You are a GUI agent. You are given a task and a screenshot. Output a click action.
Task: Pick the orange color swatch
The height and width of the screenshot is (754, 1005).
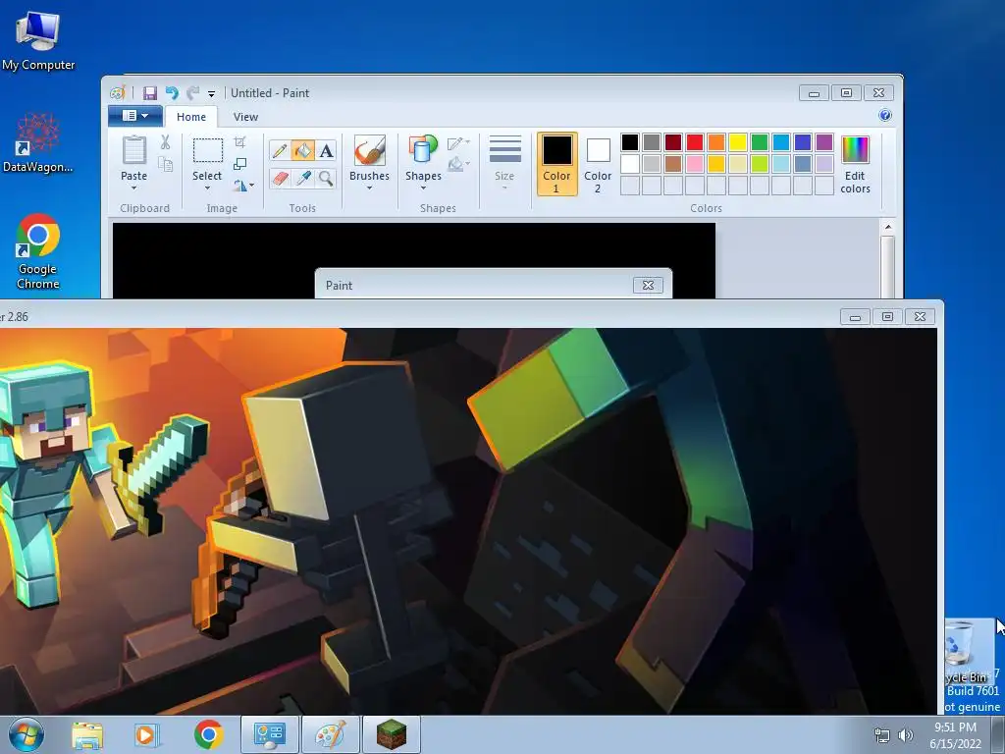[x=715, y=142]
